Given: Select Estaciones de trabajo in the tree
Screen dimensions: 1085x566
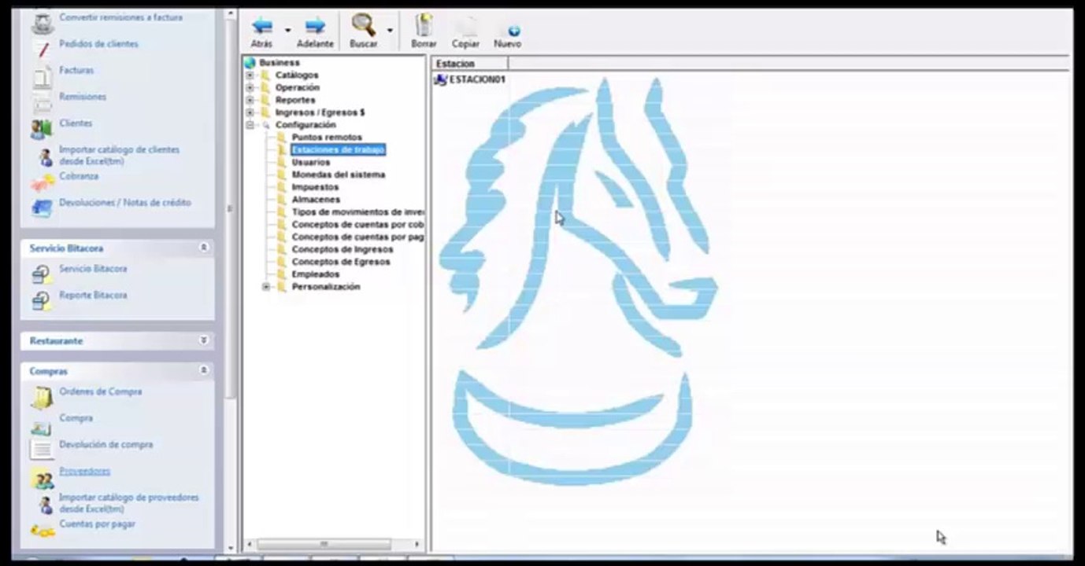Looking at the screenshot, I should pyautogui.click(x=338, y=149).
